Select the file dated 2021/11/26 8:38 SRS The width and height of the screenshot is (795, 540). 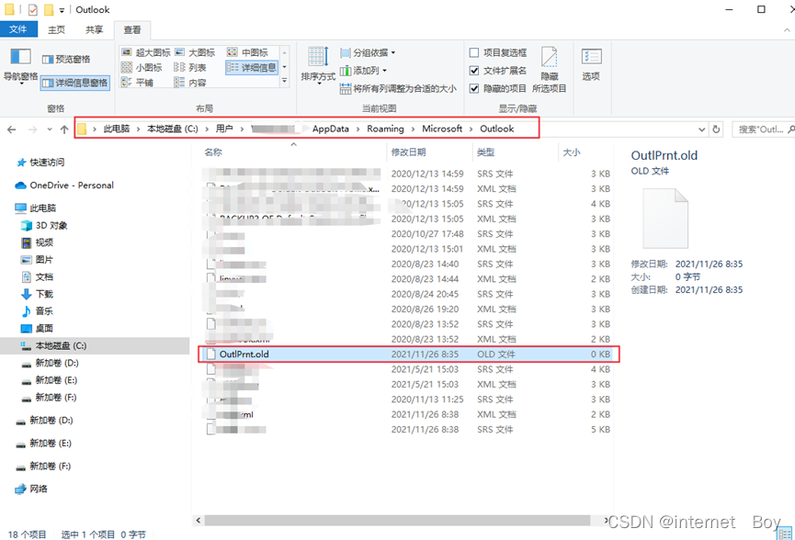point(408,430)
